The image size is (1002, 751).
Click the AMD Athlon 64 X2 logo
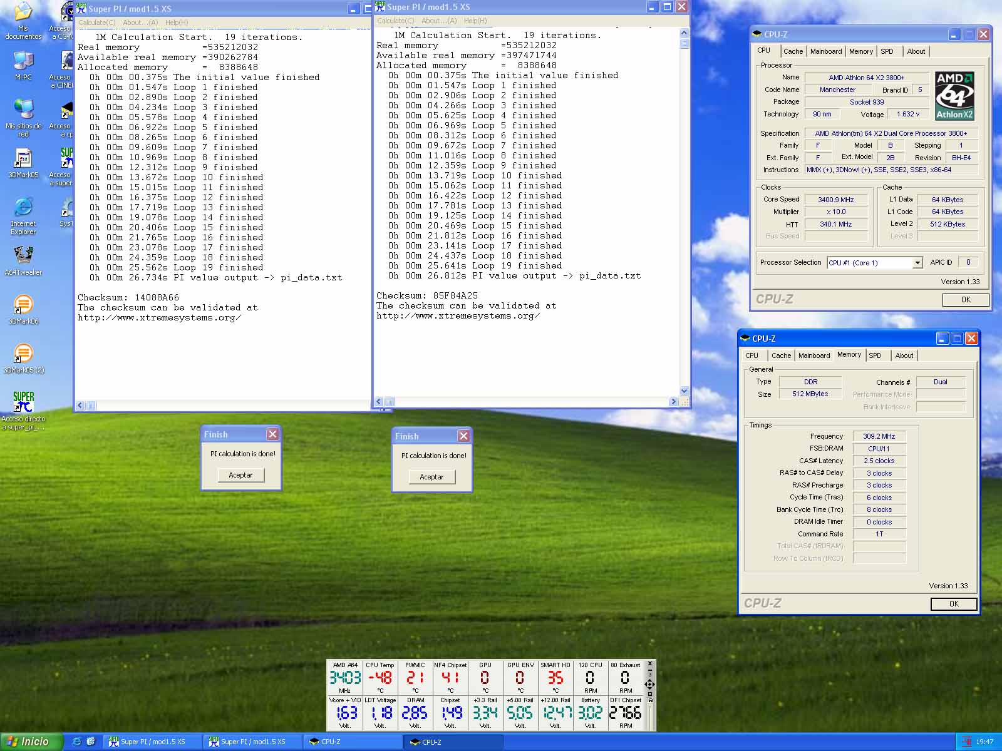(954, 96)
